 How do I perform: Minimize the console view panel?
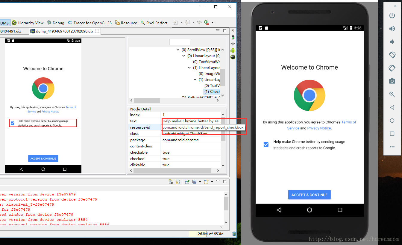coord(218,181)
